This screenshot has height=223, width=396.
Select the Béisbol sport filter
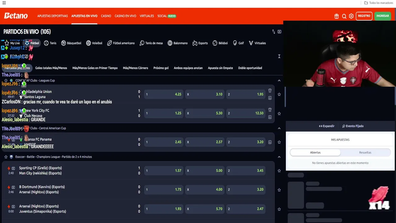pos(220,43)
